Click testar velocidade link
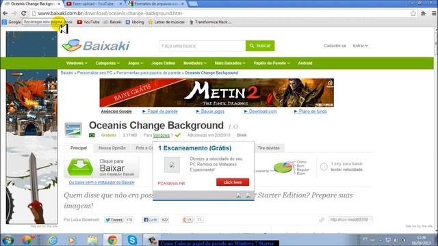The width and height of the screenshot is (438, 246). click(x=347, y=169)
